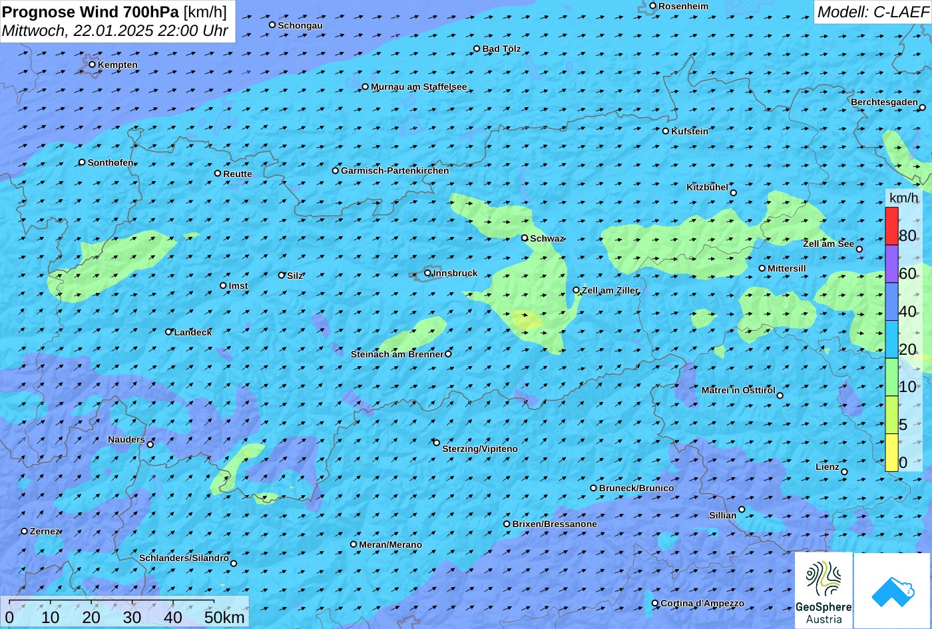Viewport: 932px width, 629px height.
Task: Select the Kitzbühel city marker
Action: coord(734,193)
